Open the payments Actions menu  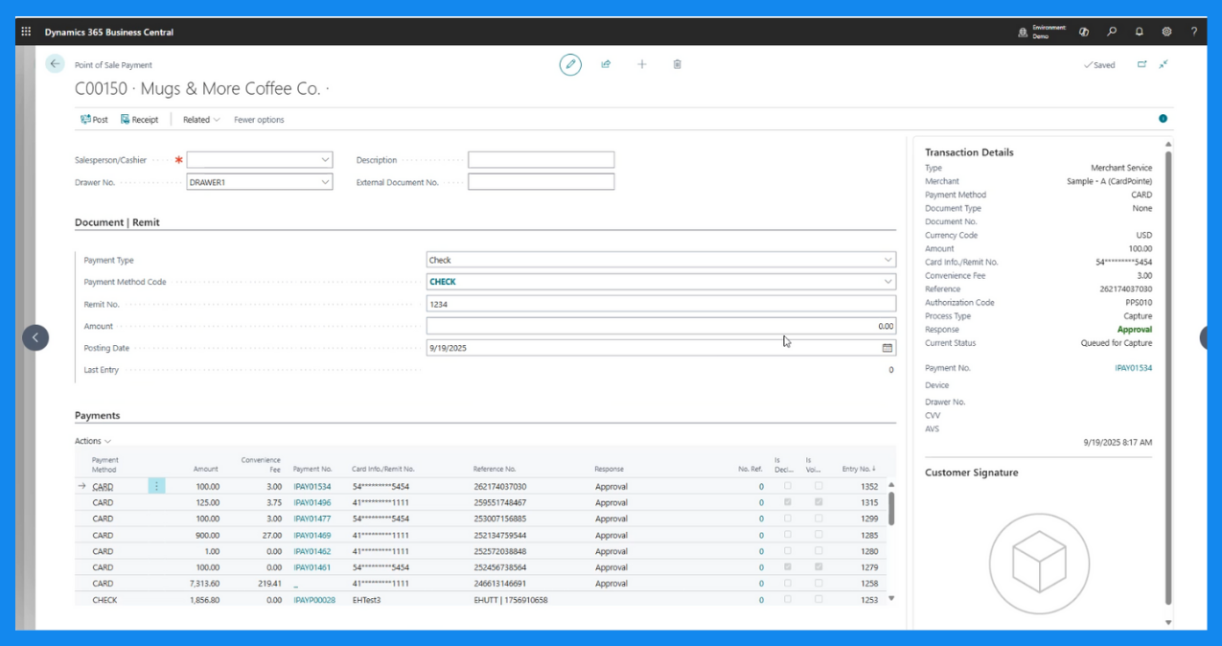click(93, 441)
